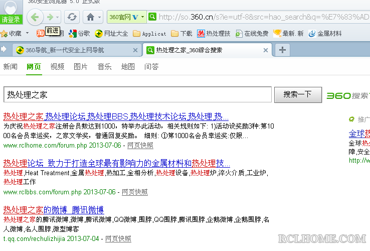Open the 网址大全 bookmark
370x251 pixels.
click(111, 34)
